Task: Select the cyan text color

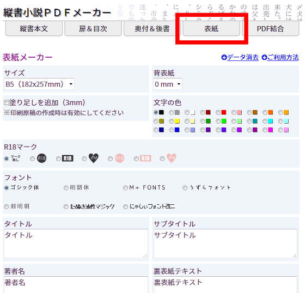Action: pos(265,121)
